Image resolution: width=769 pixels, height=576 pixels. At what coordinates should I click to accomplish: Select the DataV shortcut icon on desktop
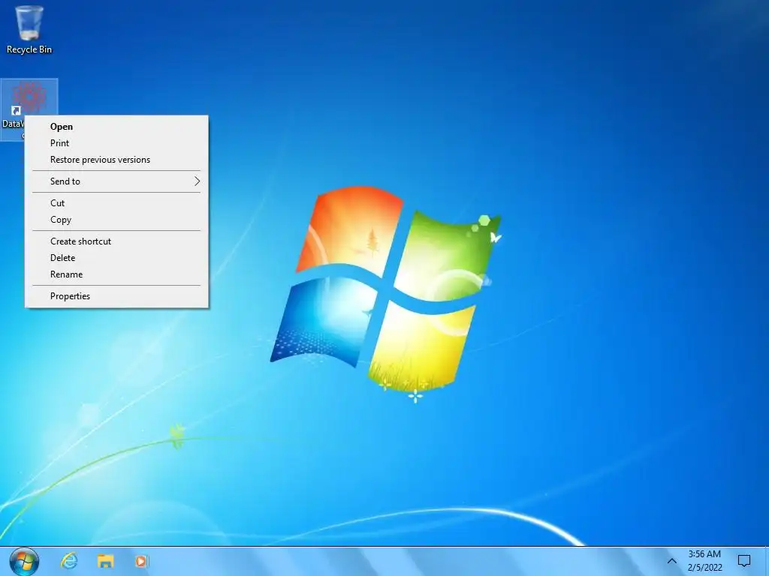(x=29, y=97)
